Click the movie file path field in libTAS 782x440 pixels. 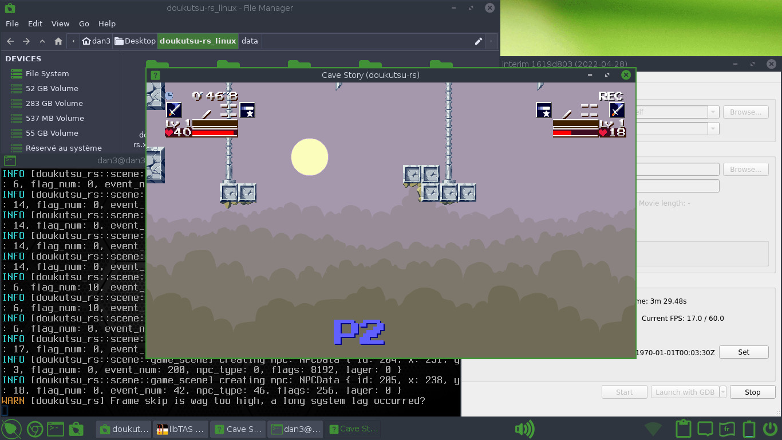(x=677, y=170)
